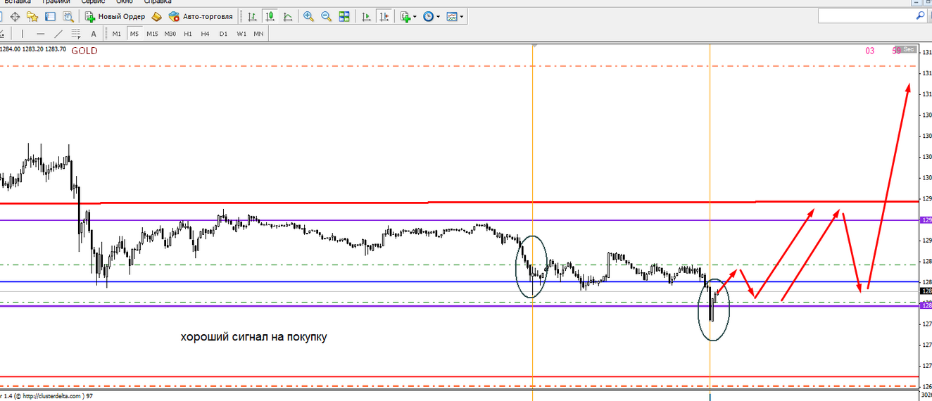This screenshot has height=401, width=932.
Task: Switch chart to line chart type
Action: 287,16
